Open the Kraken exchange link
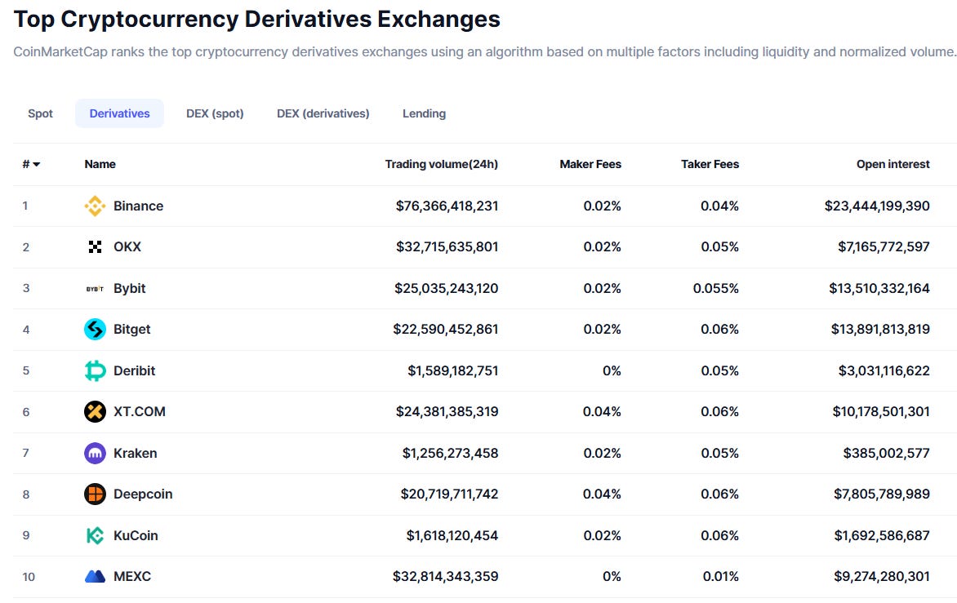 coord(135,453)
